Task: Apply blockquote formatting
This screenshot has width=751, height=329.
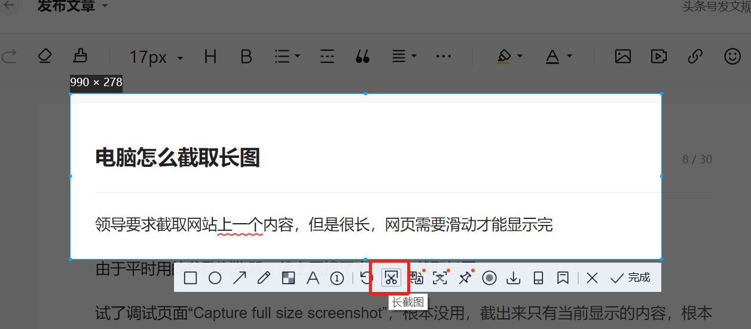Action: click(362, 57)
